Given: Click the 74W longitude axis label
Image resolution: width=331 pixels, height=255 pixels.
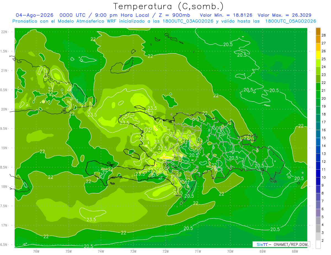Looking at the screenshot, I should coord(101,251).
